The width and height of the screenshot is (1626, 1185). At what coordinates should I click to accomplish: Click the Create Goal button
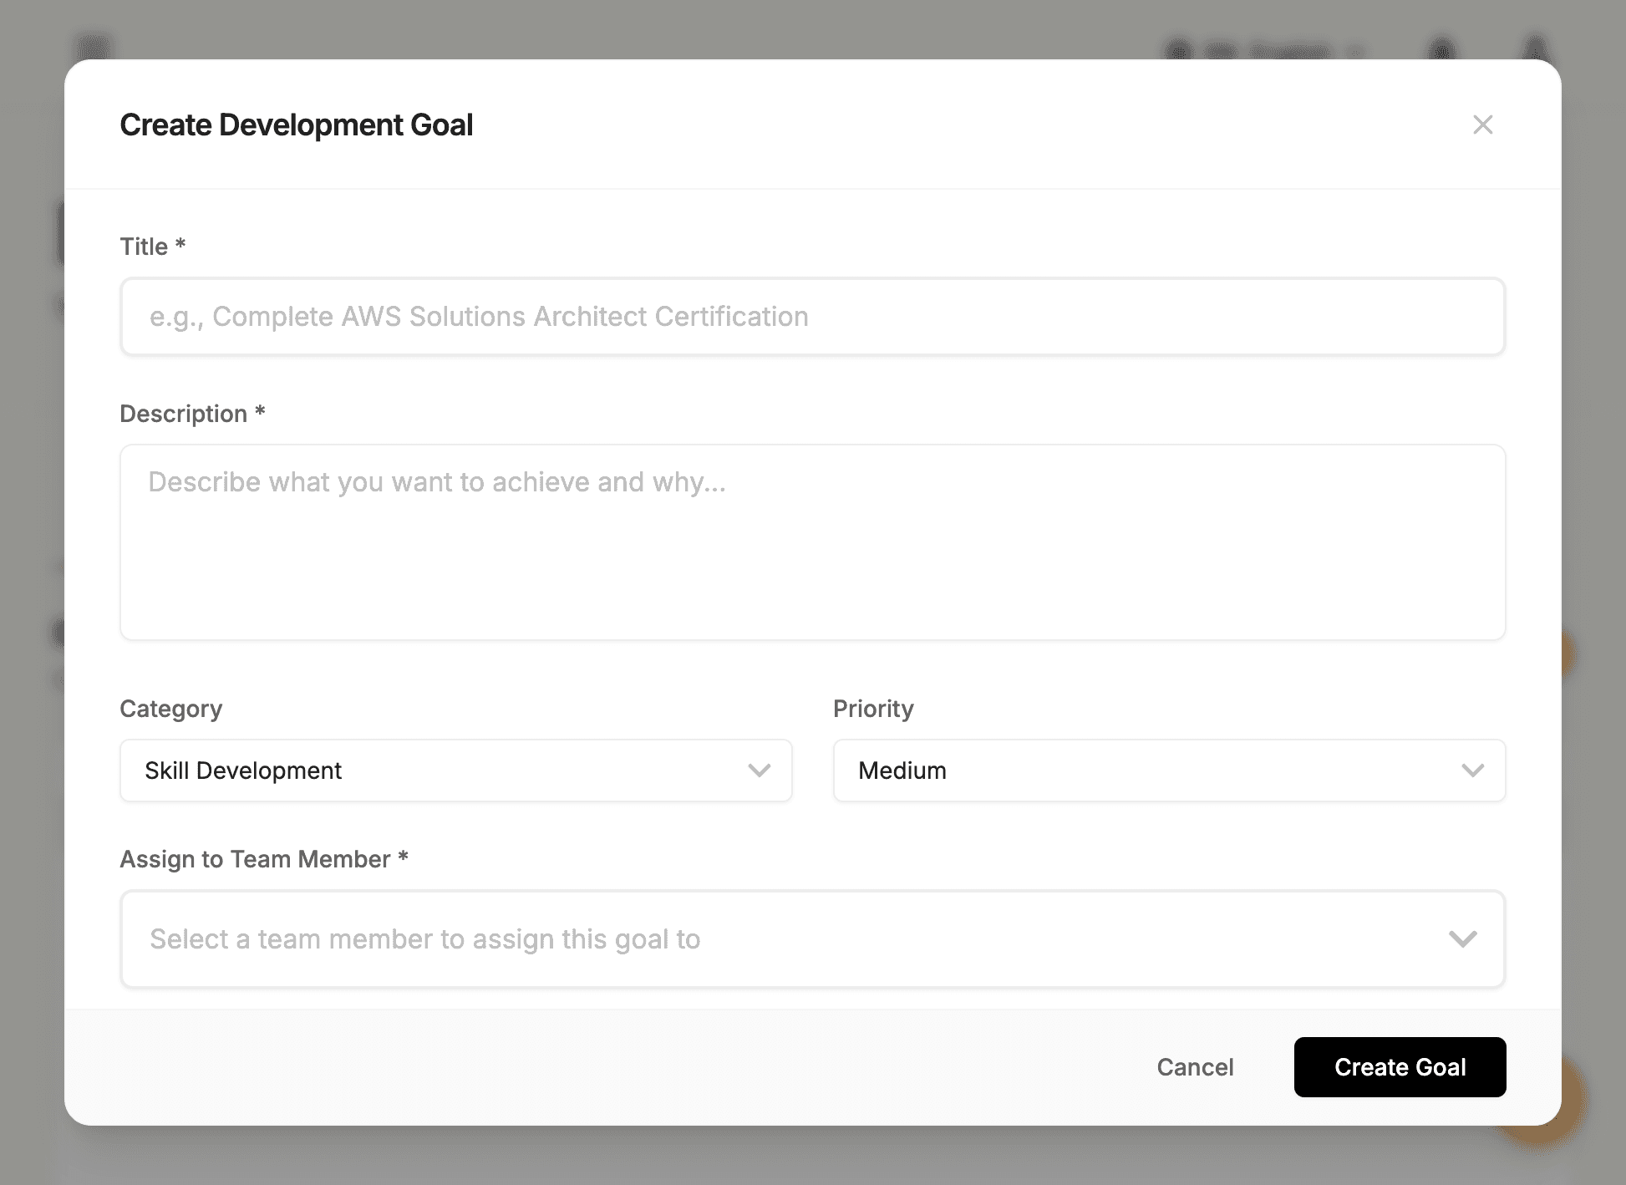[1400, 1066]
